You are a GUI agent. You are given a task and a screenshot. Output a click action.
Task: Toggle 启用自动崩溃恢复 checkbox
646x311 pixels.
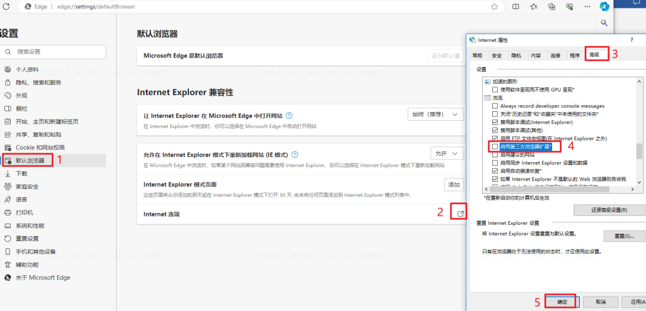[x=495, y=171]
